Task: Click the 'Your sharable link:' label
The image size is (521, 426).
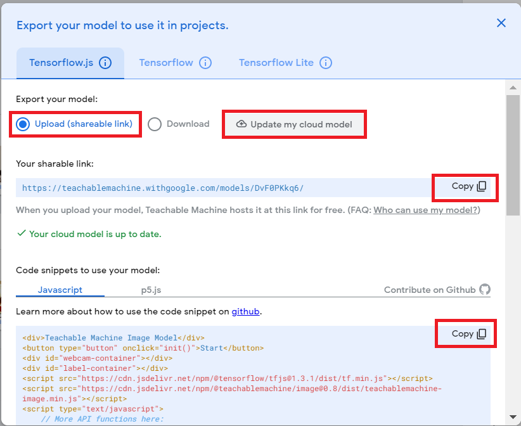Action: 55,164
